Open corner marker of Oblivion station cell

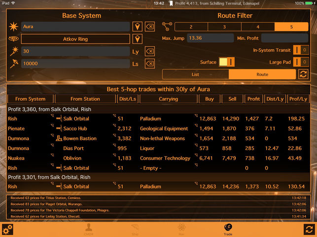point(114,155)
